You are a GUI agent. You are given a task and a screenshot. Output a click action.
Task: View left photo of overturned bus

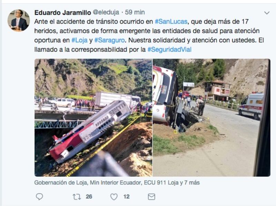click(x=93, y=117)
